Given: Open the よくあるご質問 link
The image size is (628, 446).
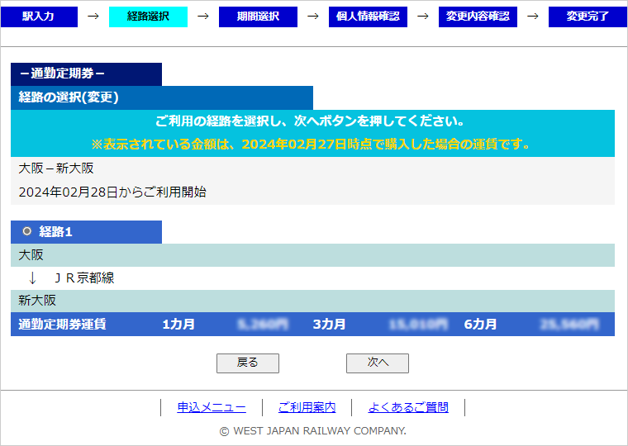Looking at the screenshot, I should coord(408,407).
